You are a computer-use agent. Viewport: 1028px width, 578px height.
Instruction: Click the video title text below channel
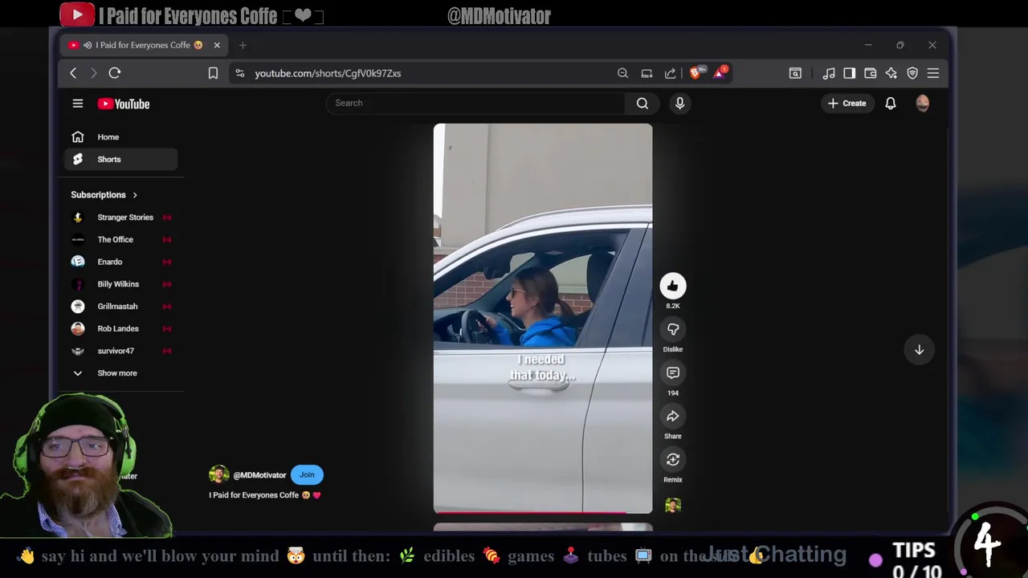[265, 495]
